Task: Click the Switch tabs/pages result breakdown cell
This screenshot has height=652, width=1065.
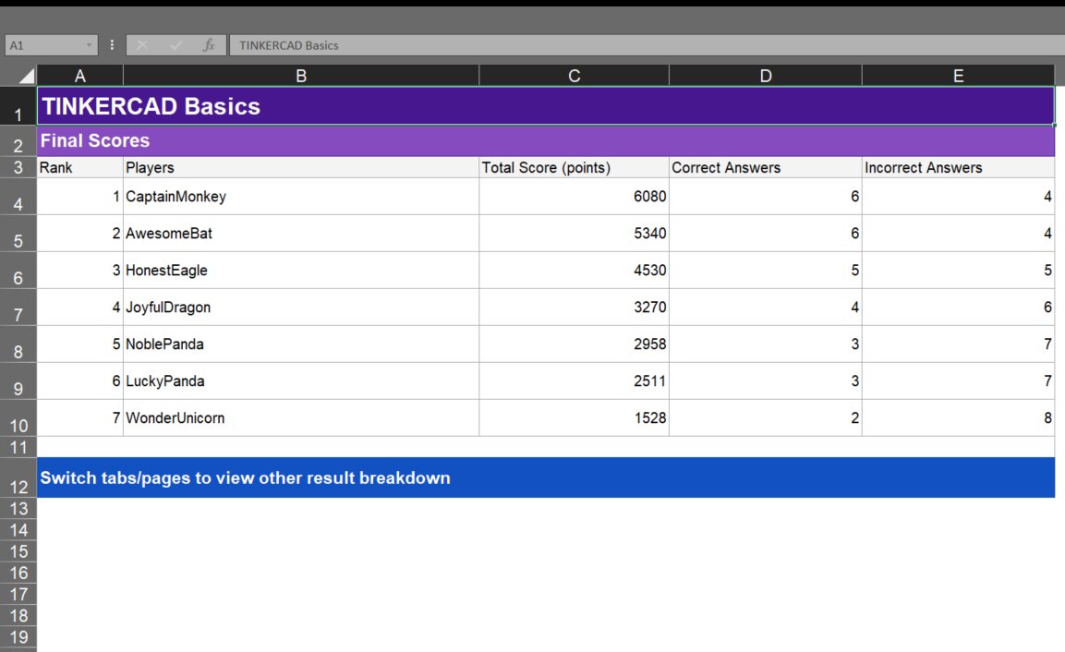Action: 545,478
